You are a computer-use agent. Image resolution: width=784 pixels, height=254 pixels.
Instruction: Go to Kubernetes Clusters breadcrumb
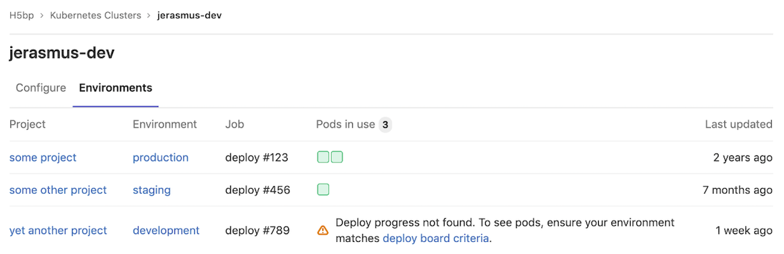point(96,15)
